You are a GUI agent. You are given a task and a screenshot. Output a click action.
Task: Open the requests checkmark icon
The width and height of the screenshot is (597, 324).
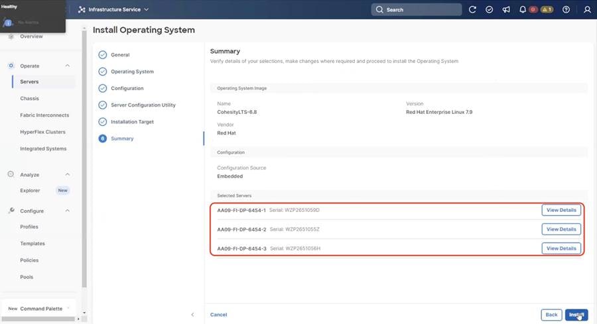489,10
